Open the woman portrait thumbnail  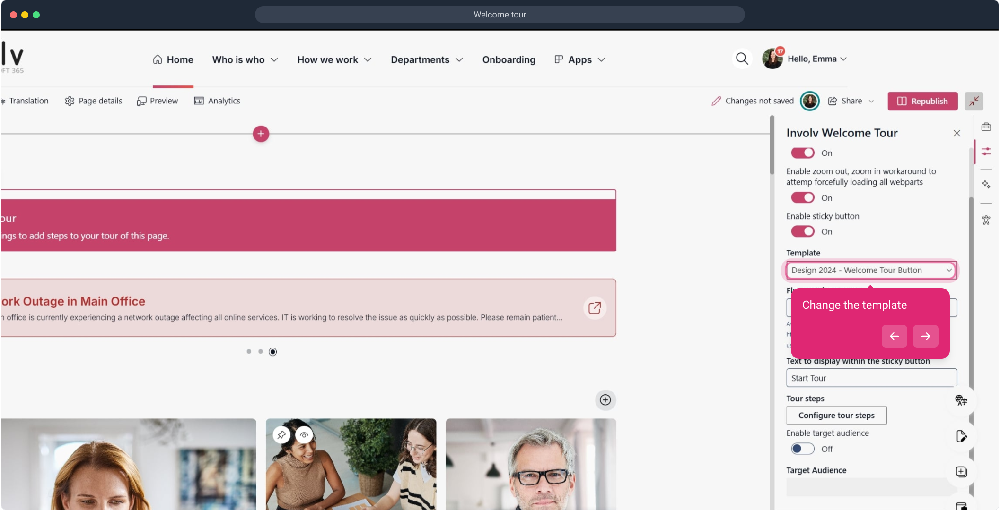click(128, 464)
